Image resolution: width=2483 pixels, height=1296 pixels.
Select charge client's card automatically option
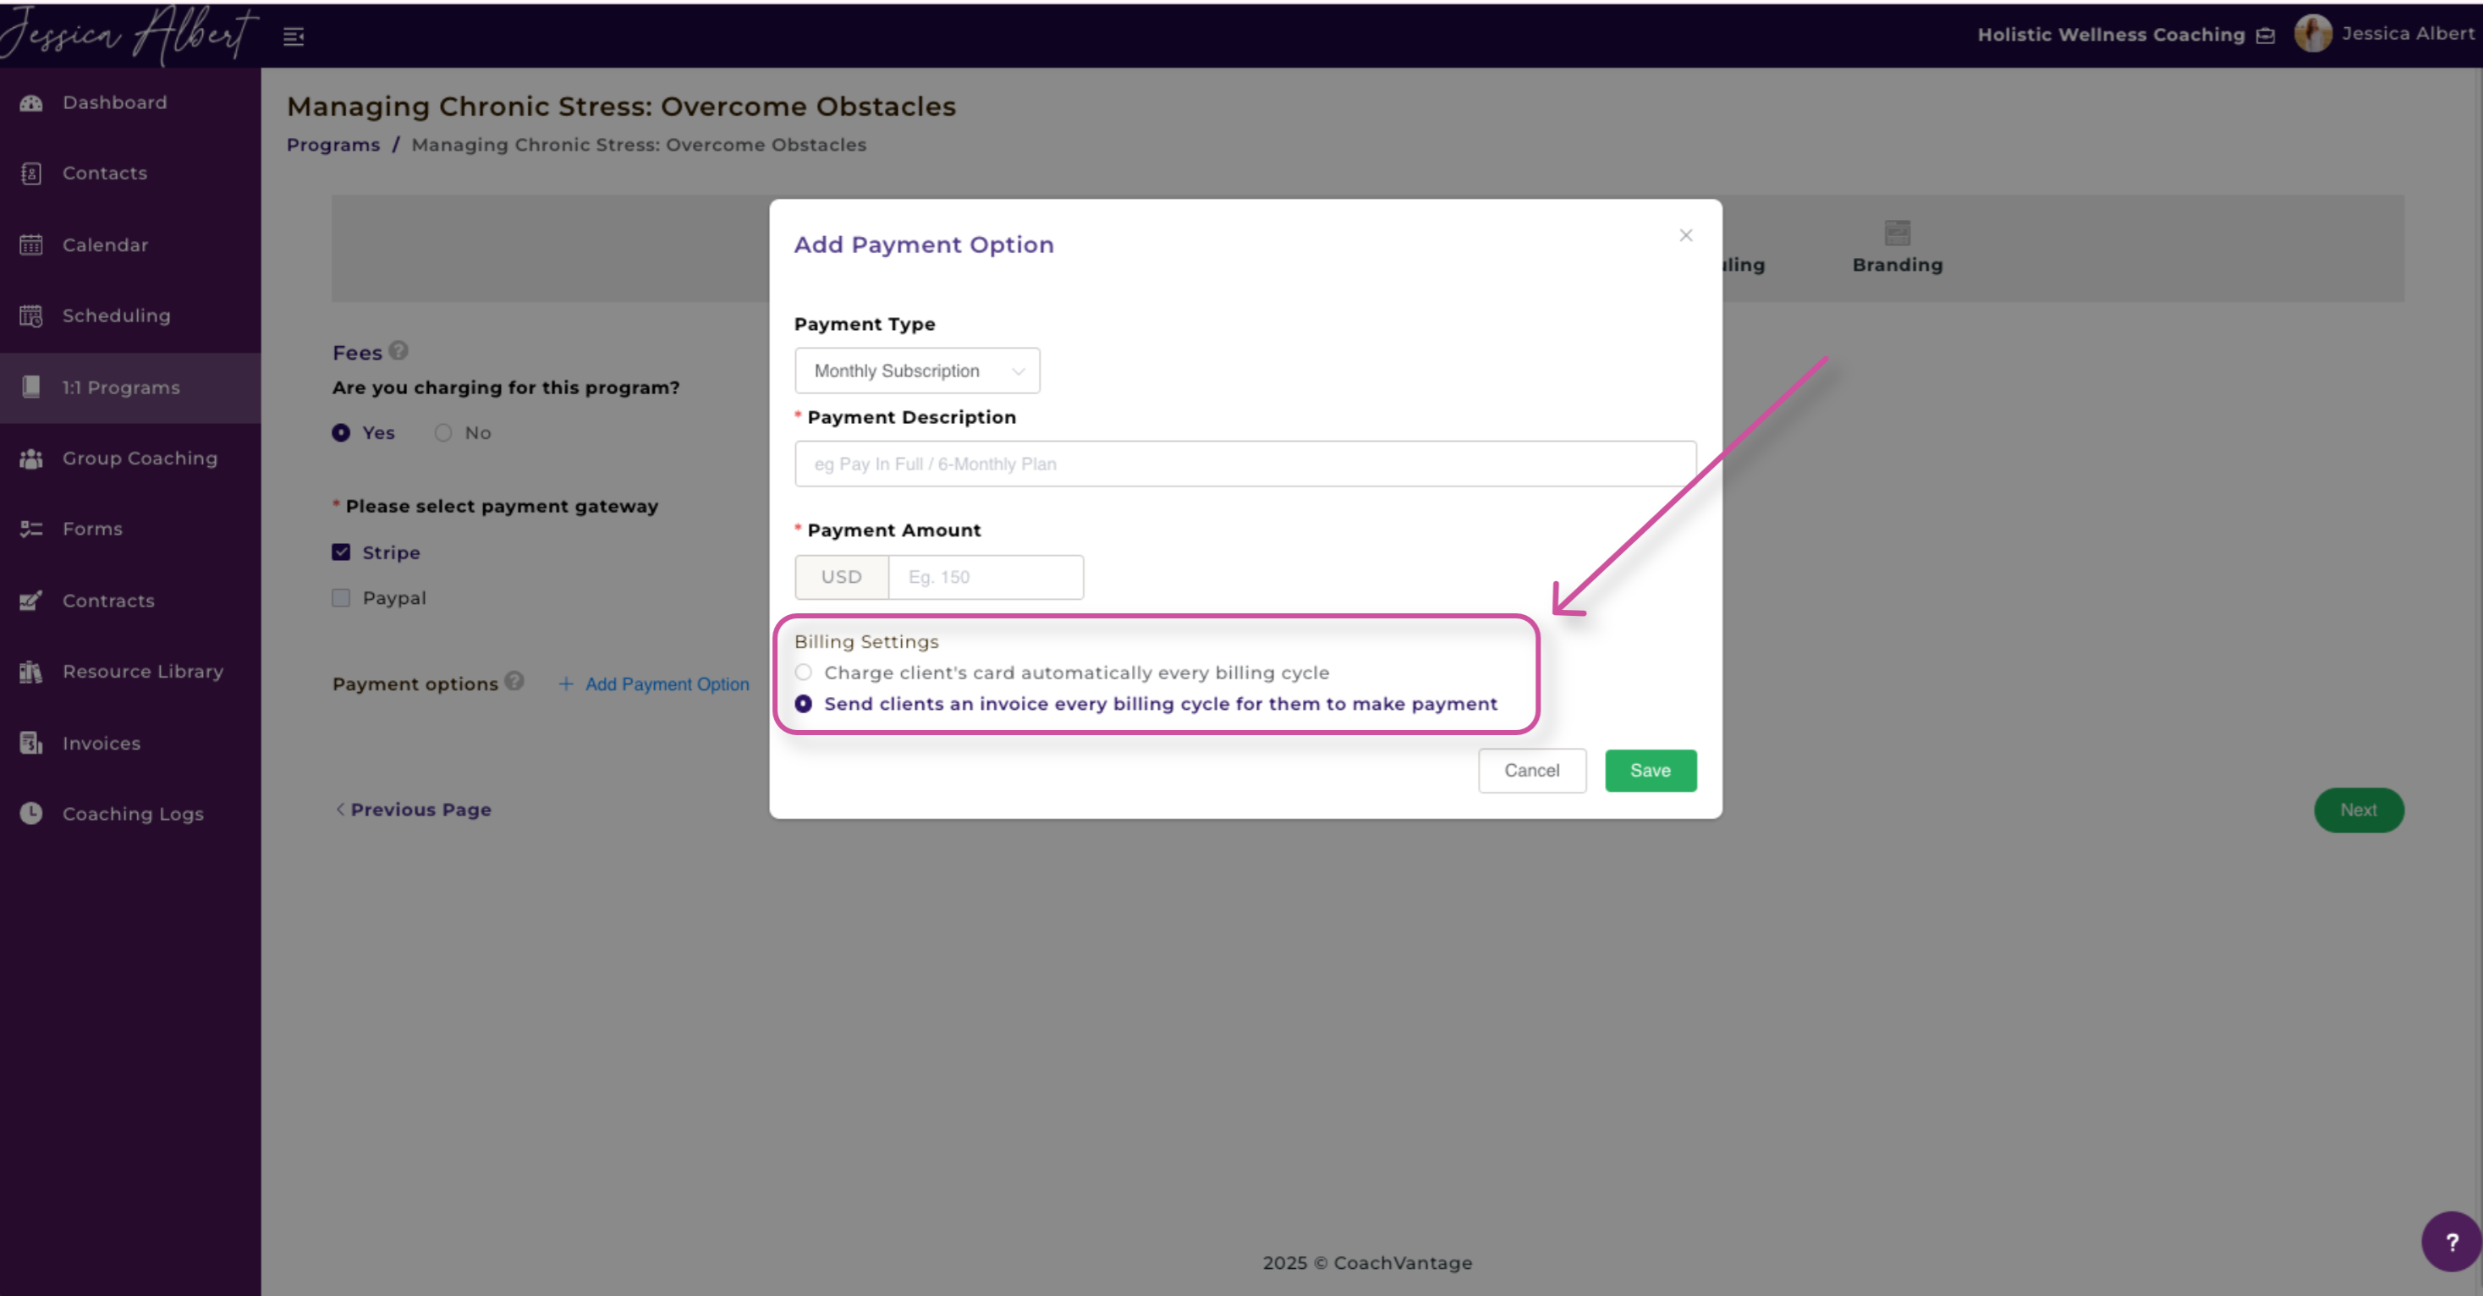pyautogui.click(x=803, y=673)
